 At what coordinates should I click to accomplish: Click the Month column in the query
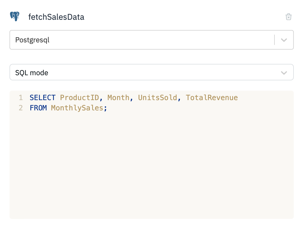(x=118, y=98)
